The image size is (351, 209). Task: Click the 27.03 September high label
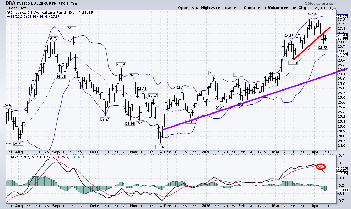(x=72, y=28)
